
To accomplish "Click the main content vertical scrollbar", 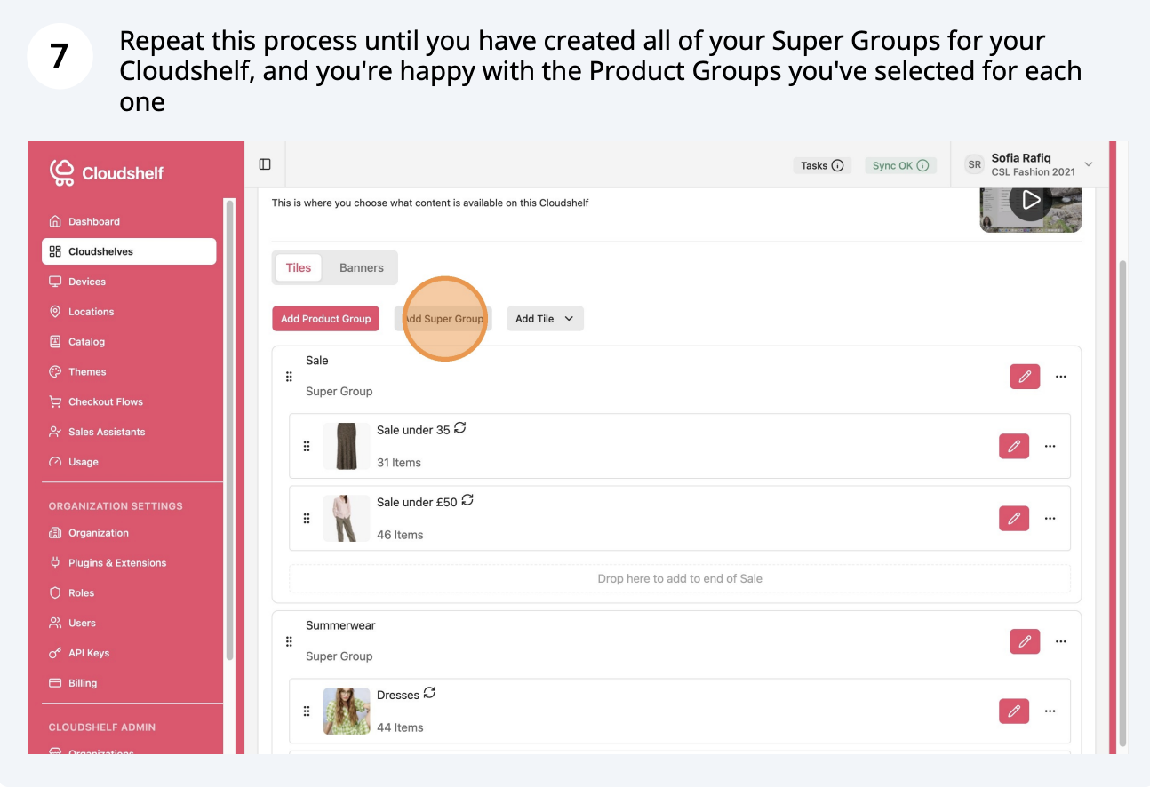I will point(1122,504).
